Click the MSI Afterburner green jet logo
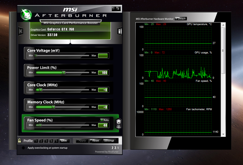Viewport: 243px width, 165px height. point(26,14)
